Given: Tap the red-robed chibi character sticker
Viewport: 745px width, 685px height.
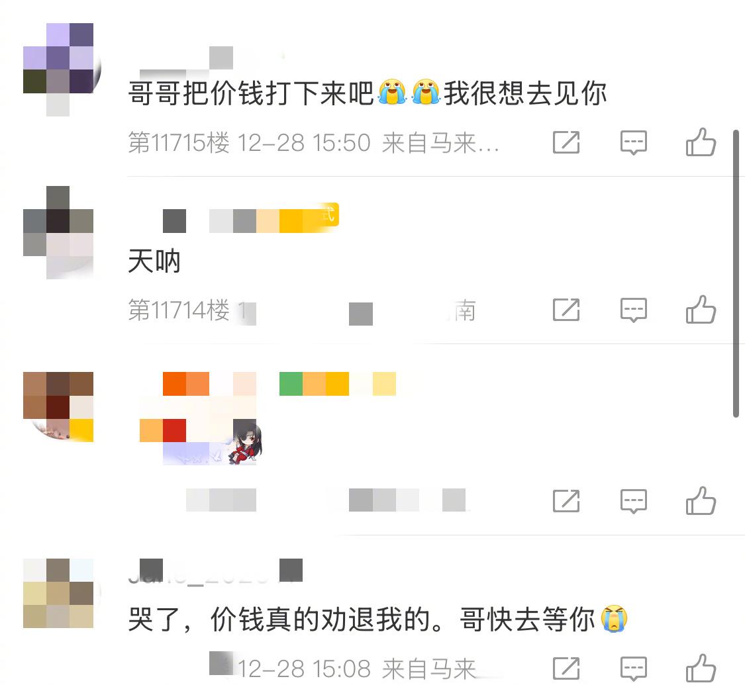Looking at the screenshot, I should pos(244,441).
